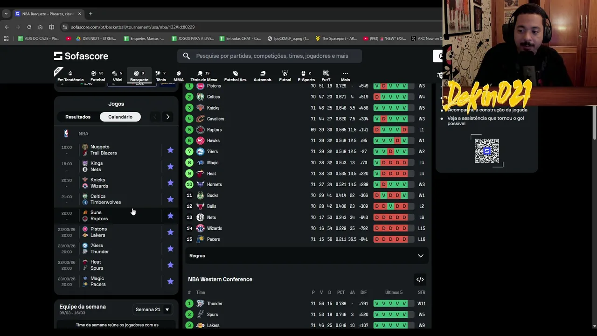This screenshot has height=336, width=597.
Task: Open Enquetes Marcas bookmark
Action: (x=144, y=39)
